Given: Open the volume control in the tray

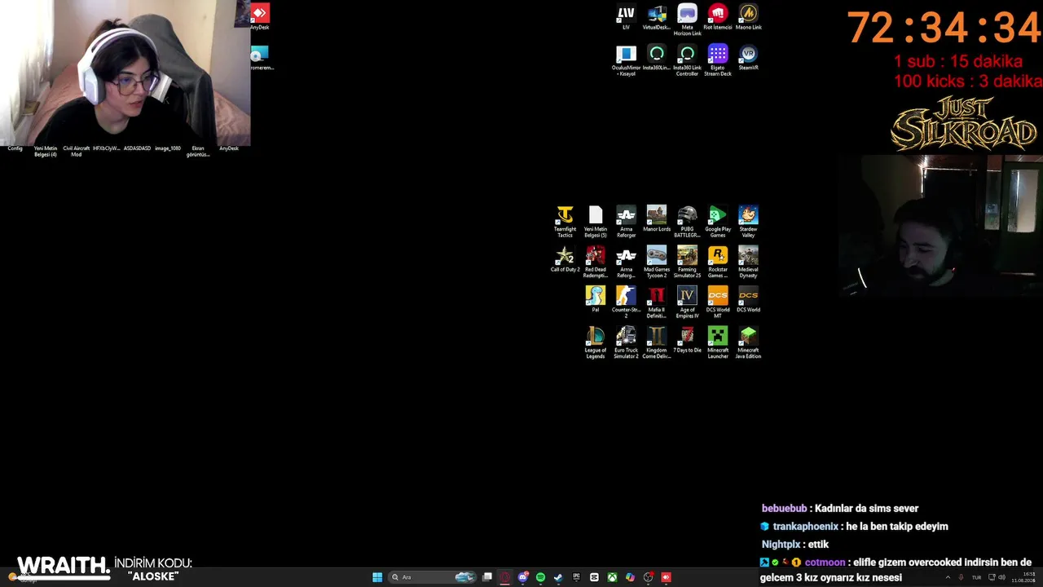Looking at the screenshot, I should (1002, 577).
